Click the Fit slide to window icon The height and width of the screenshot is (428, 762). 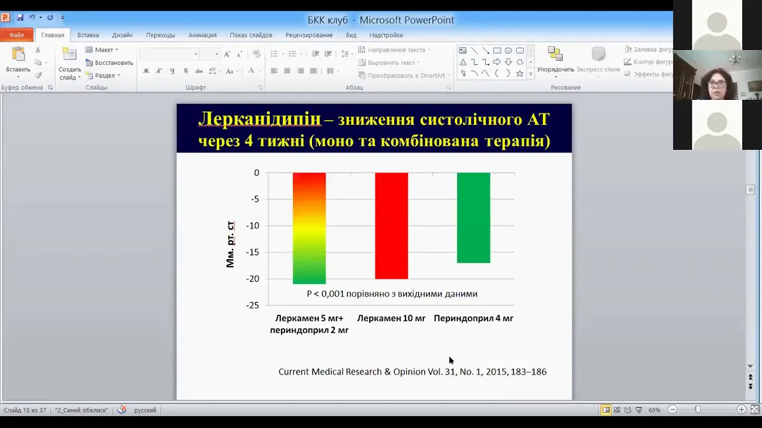(x=754, y=410)
